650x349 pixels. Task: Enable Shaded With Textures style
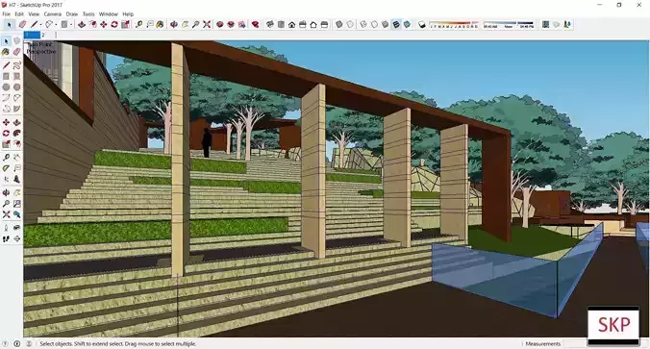tap(396, 24)
